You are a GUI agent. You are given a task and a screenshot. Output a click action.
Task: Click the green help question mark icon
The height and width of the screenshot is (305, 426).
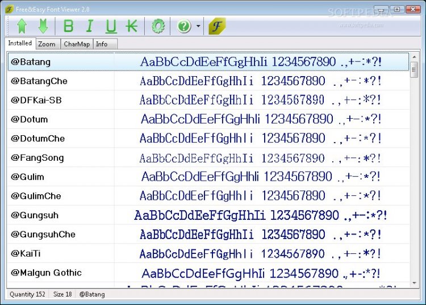184,26
